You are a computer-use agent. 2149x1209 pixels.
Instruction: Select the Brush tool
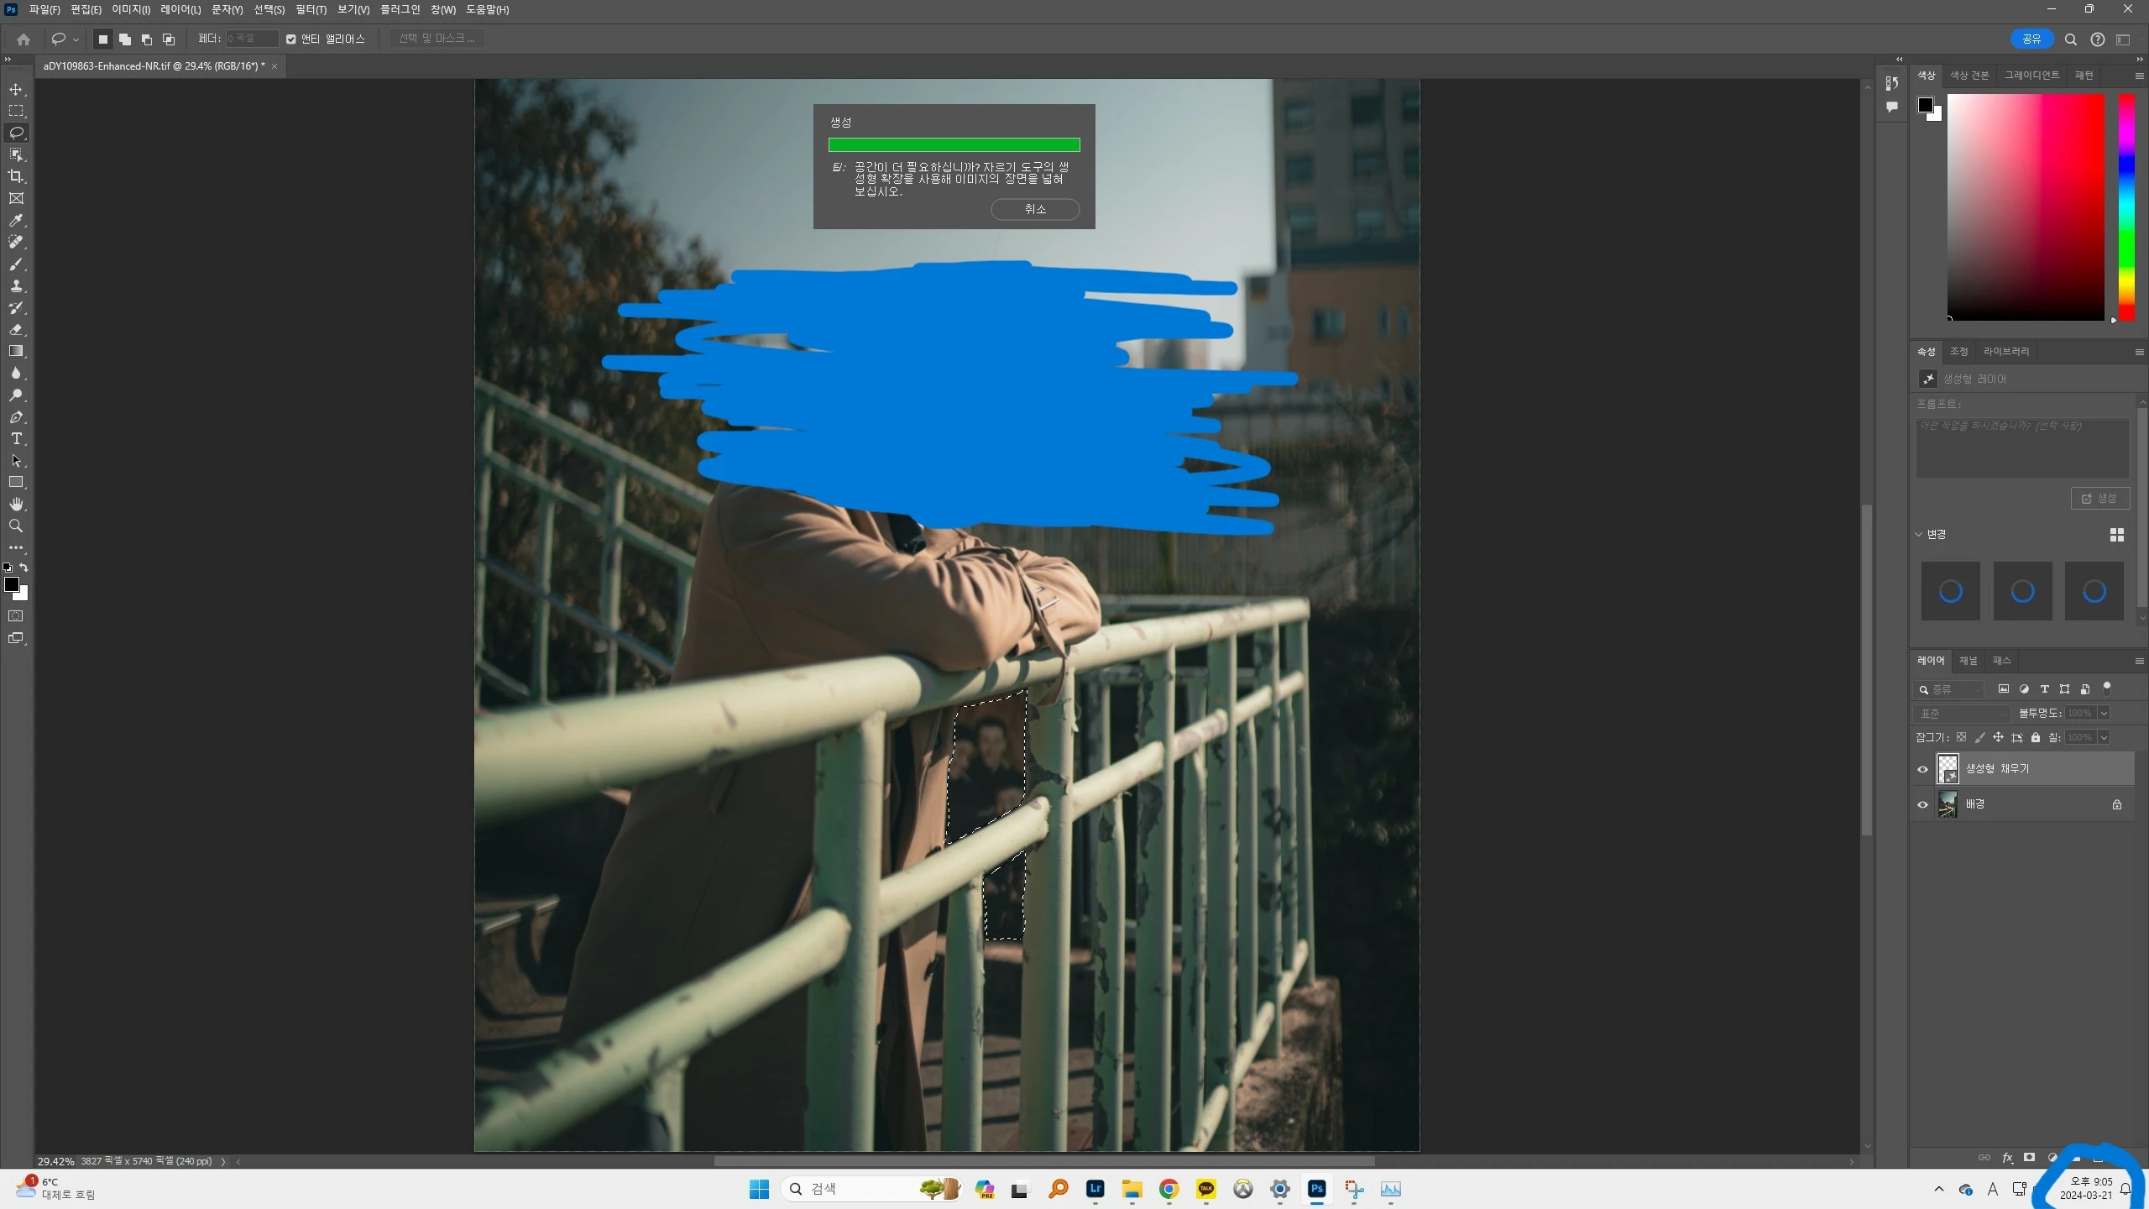tap(16, 264)
